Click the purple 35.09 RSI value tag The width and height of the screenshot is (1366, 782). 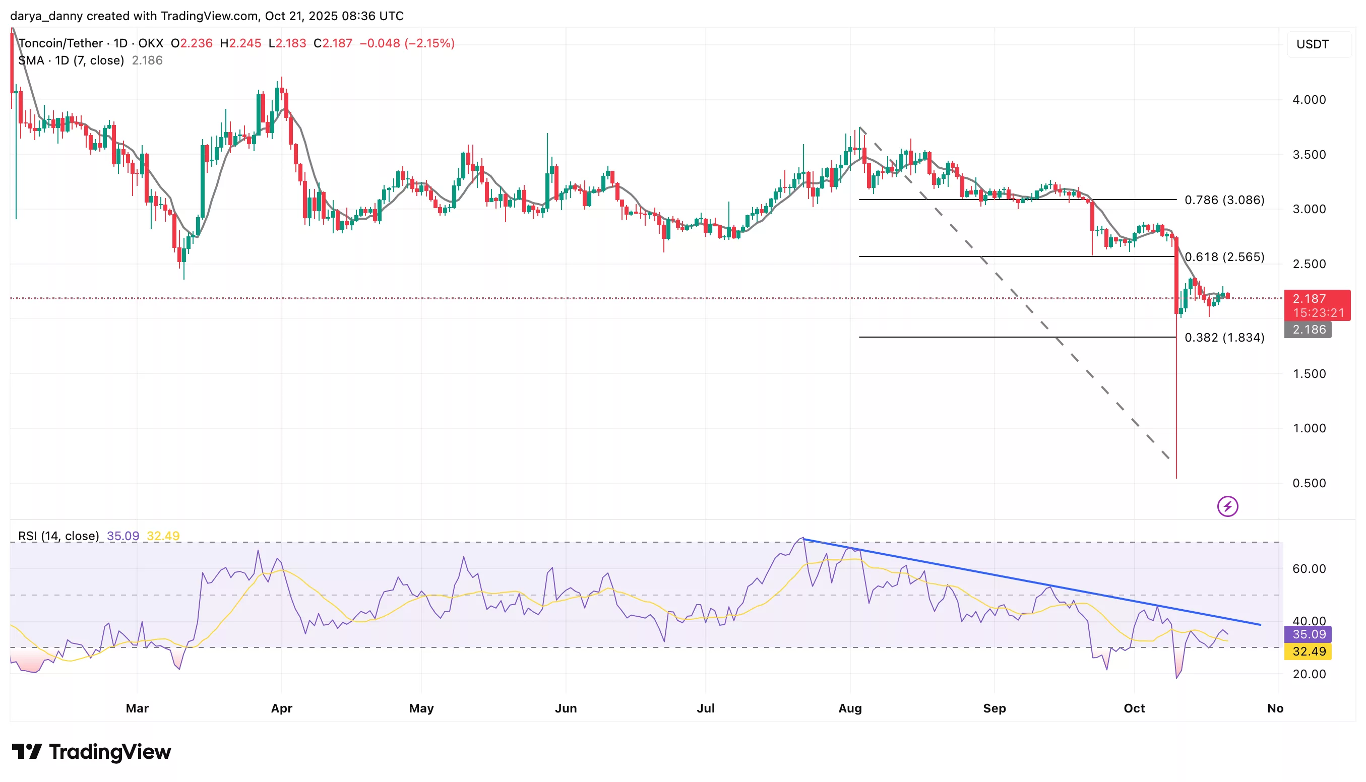[x=1307, y=634]
